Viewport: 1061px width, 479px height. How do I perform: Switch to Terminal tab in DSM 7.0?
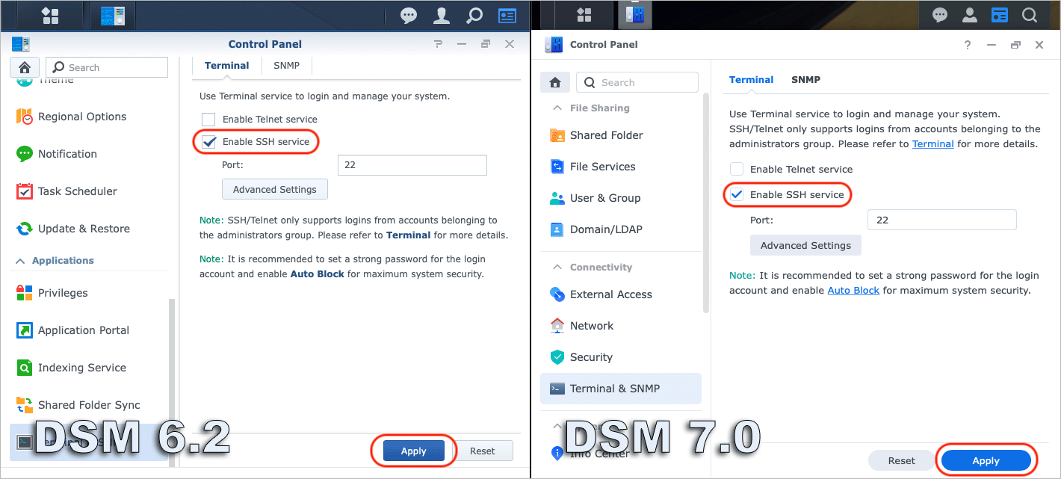pos(752,80)
